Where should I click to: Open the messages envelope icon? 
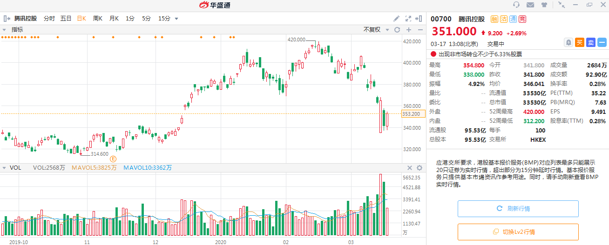tap(530, 5)
